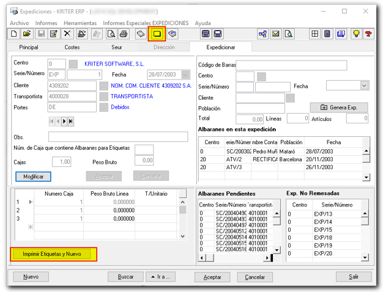
Task: Click the grid table toolbar icon
Action: click(315, 34)
